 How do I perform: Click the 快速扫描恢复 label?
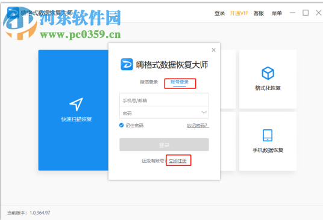[77, 119]
